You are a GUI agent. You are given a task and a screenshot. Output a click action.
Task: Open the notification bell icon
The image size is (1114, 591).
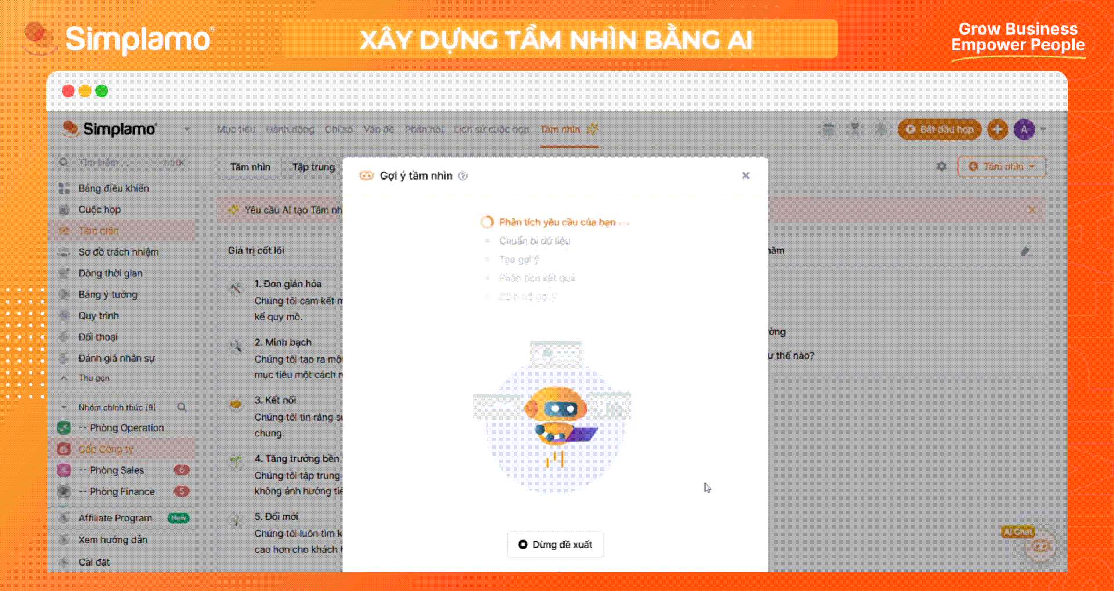click(x=881, y=129)
